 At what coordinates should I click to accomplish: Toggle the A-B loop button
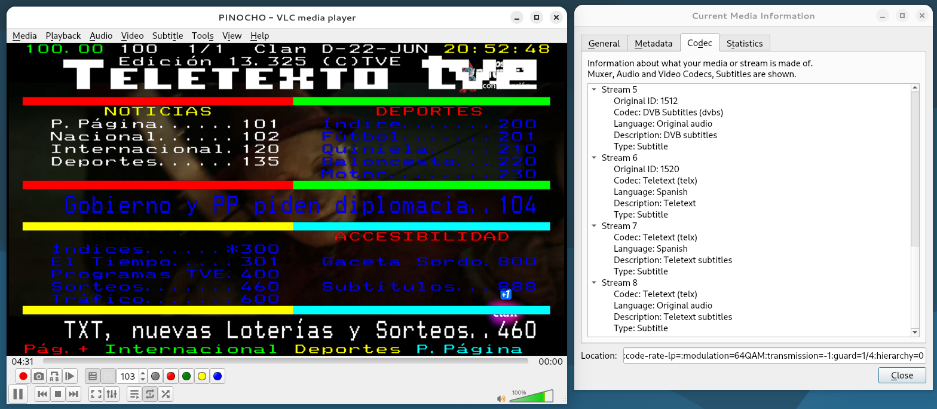[54, 376]
